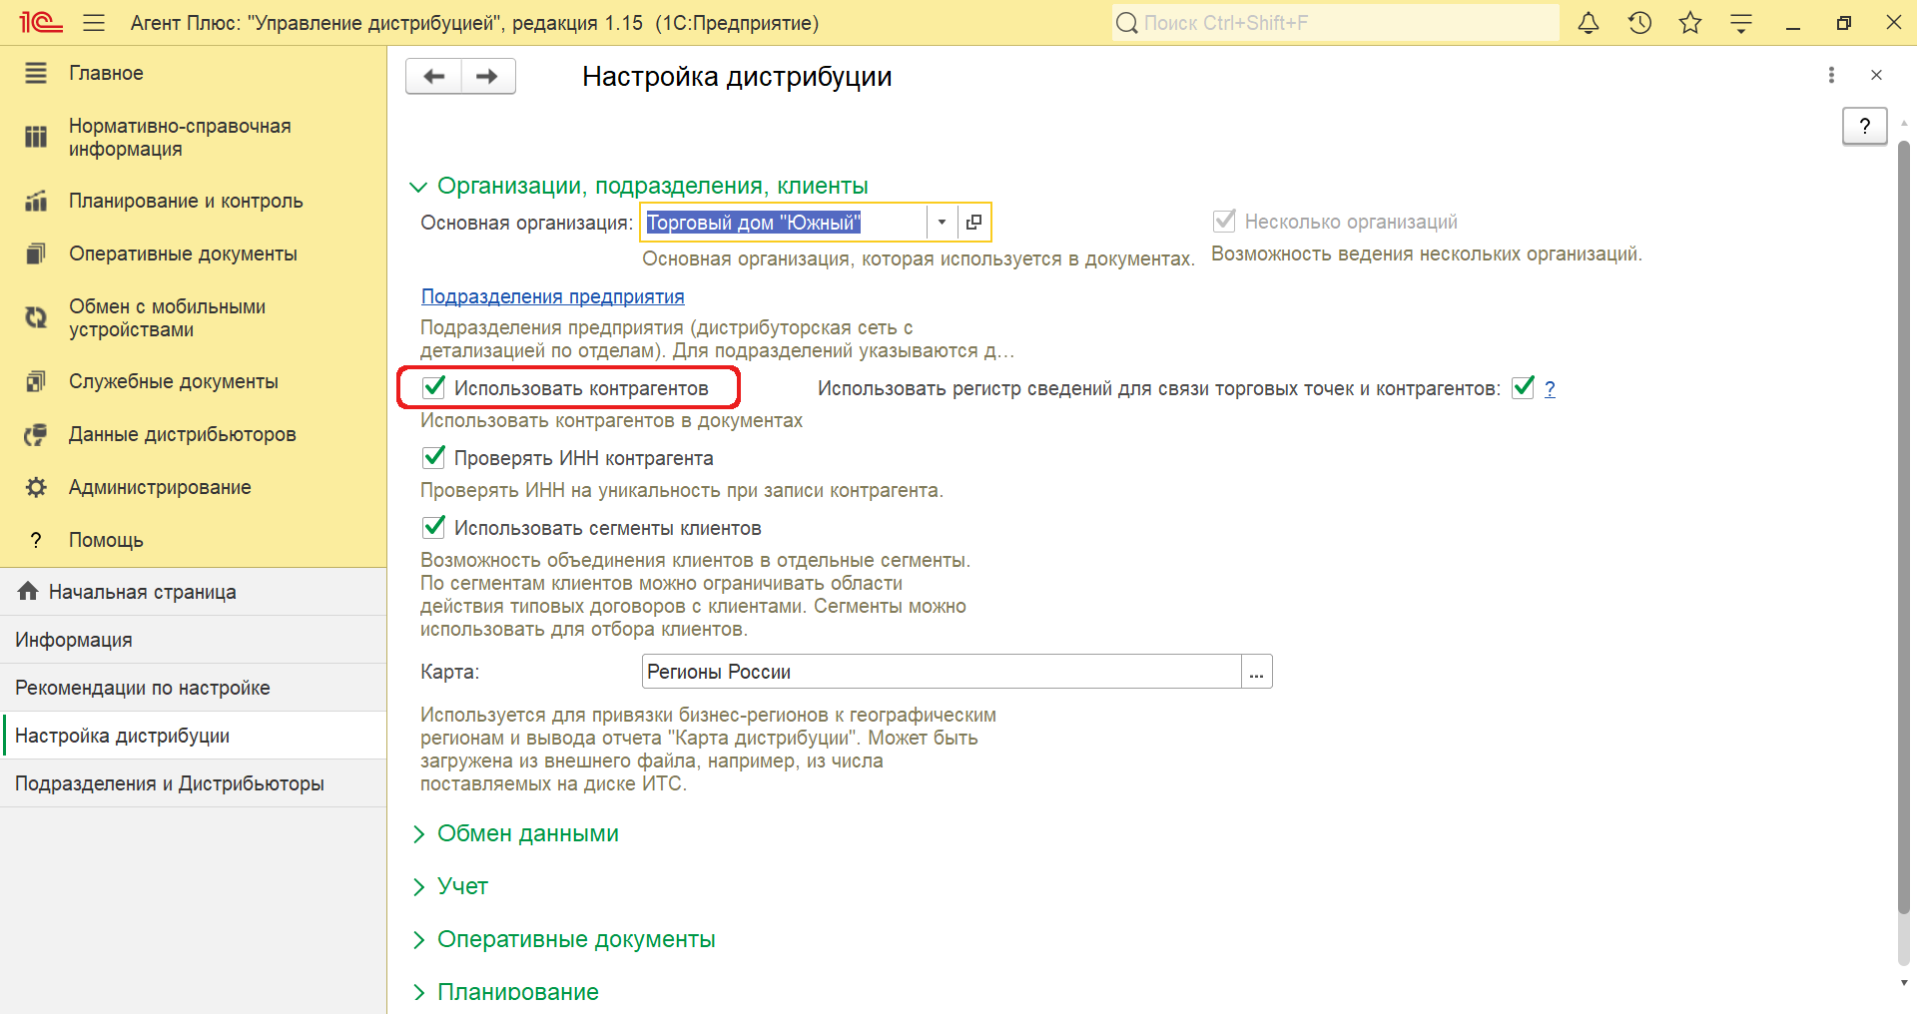Open the three-dot form menu
This screenshot has height=1014, width=1917.
(x=1831, y=75)
